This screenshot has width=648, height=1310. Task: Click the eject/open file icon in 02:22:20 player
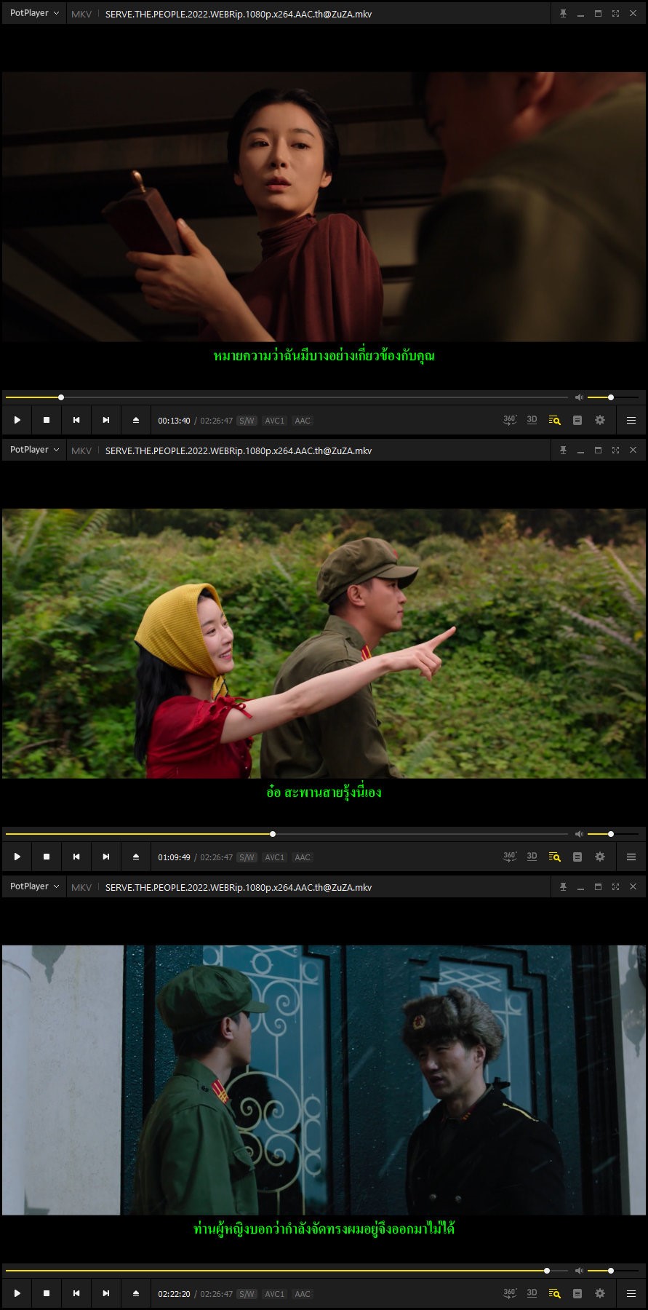point(136,1293)
